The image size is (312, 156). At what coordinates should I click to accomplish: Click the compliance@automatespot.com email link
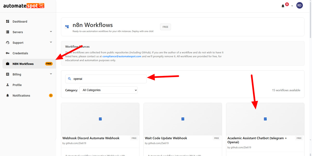click(122, 56)
